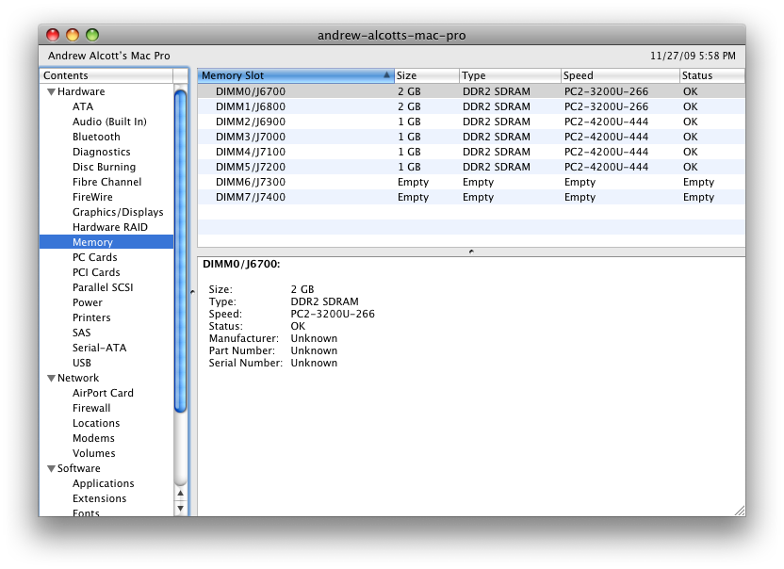Screen dimensions: 784x569
Task: Select FireWire in hardware list
Action: coord(92,197)
